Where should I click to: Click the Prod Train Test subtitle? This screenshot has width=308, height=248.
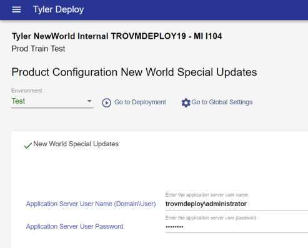coord(38,49)
